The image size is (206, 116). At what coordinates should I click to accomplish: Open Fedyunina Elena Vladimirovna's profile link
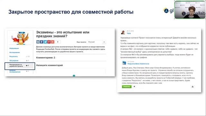pos(138,64)
